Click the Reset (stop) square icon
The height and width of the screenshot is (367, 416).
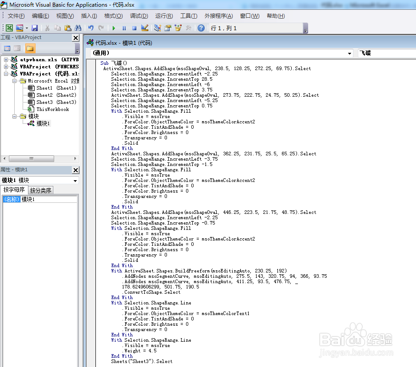tap(134, 28)
